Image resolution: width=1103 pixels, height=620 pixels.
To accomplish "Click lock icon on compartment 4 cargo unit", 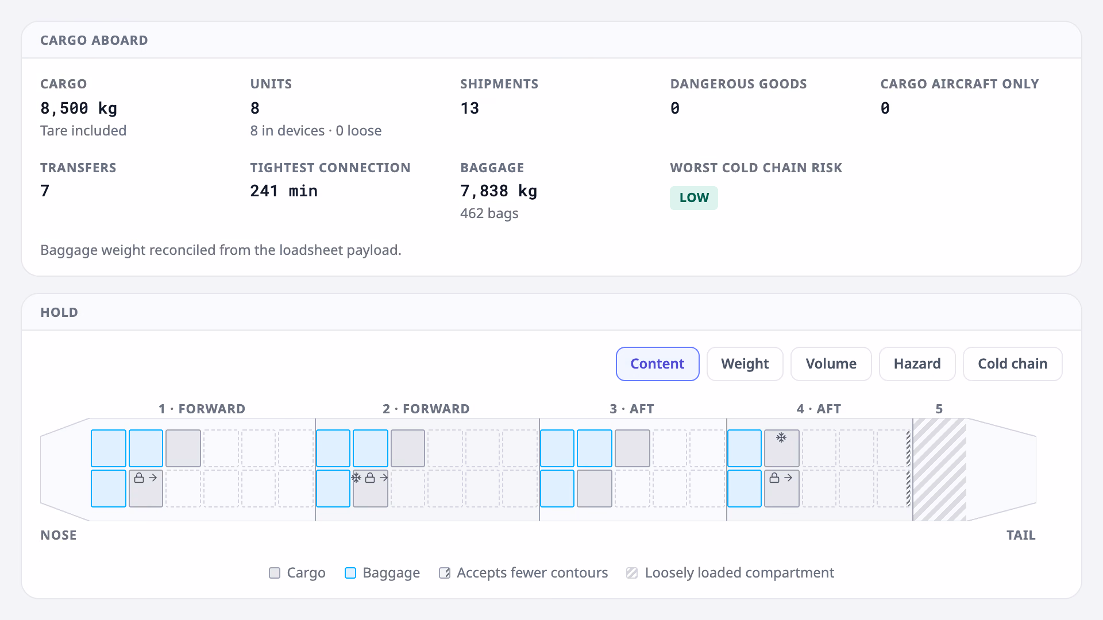I will point(774,478).
